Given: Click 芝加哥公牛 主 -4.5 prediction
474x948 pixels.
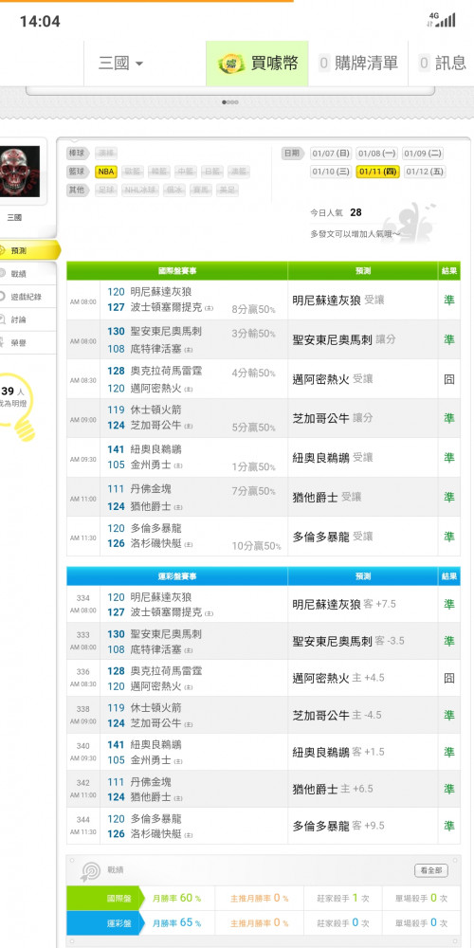Looking at the screenshot, I should tap(337, 715).
